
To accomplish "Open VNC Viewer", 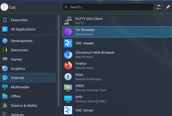I will pyautogui.click(x=117, y=43).
